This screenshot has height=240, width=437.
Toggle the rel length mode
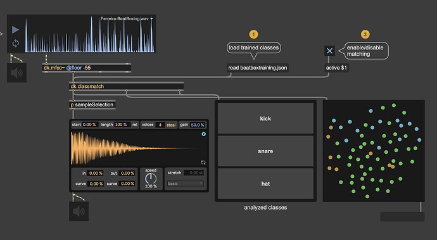click(x=135, y=125)
